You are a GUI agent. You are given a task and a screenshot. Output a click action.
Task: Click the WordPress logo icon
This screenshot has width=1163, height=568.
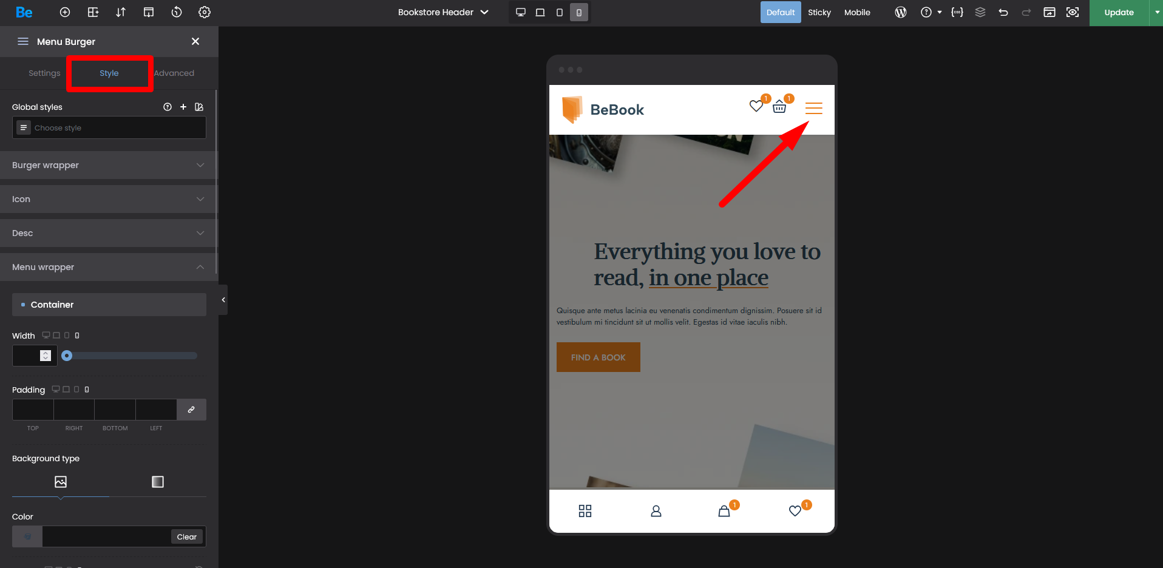(901, 12)
